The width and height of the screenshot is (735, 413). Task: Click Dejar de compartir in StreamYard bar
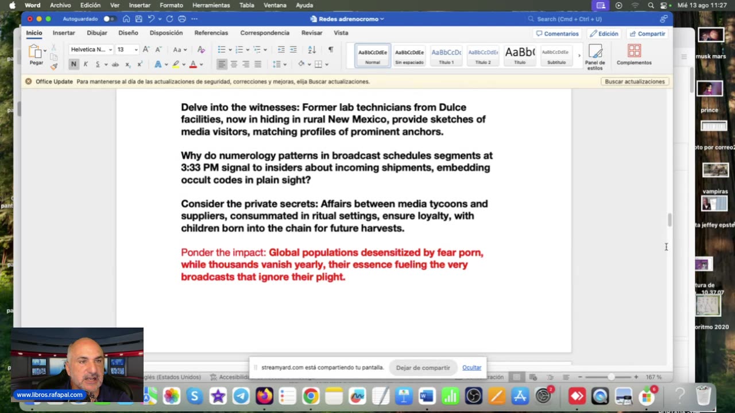423,368
